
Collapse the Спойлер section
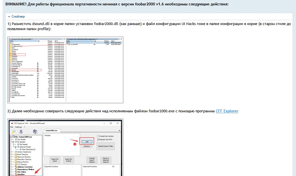[x=16, y=16]
